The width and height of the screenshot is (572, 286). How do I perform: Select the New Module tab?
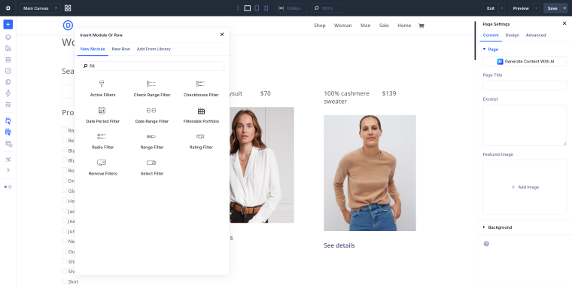[x=93, y=49]
